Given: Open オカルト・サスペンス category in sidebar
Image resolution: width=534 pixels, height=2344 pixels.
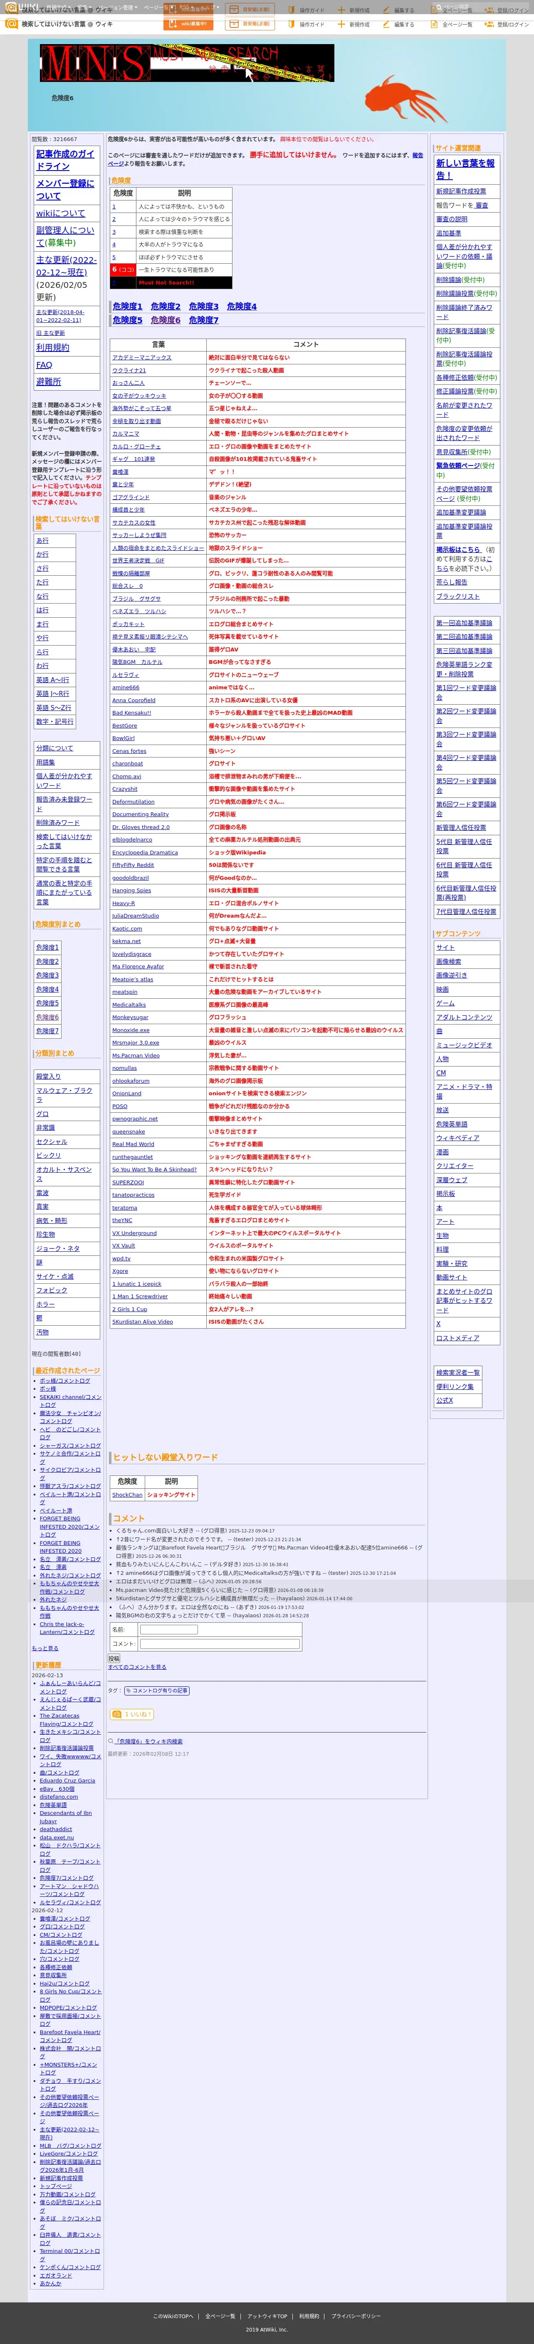Looking at the screenshot, I should [64, 1174].
